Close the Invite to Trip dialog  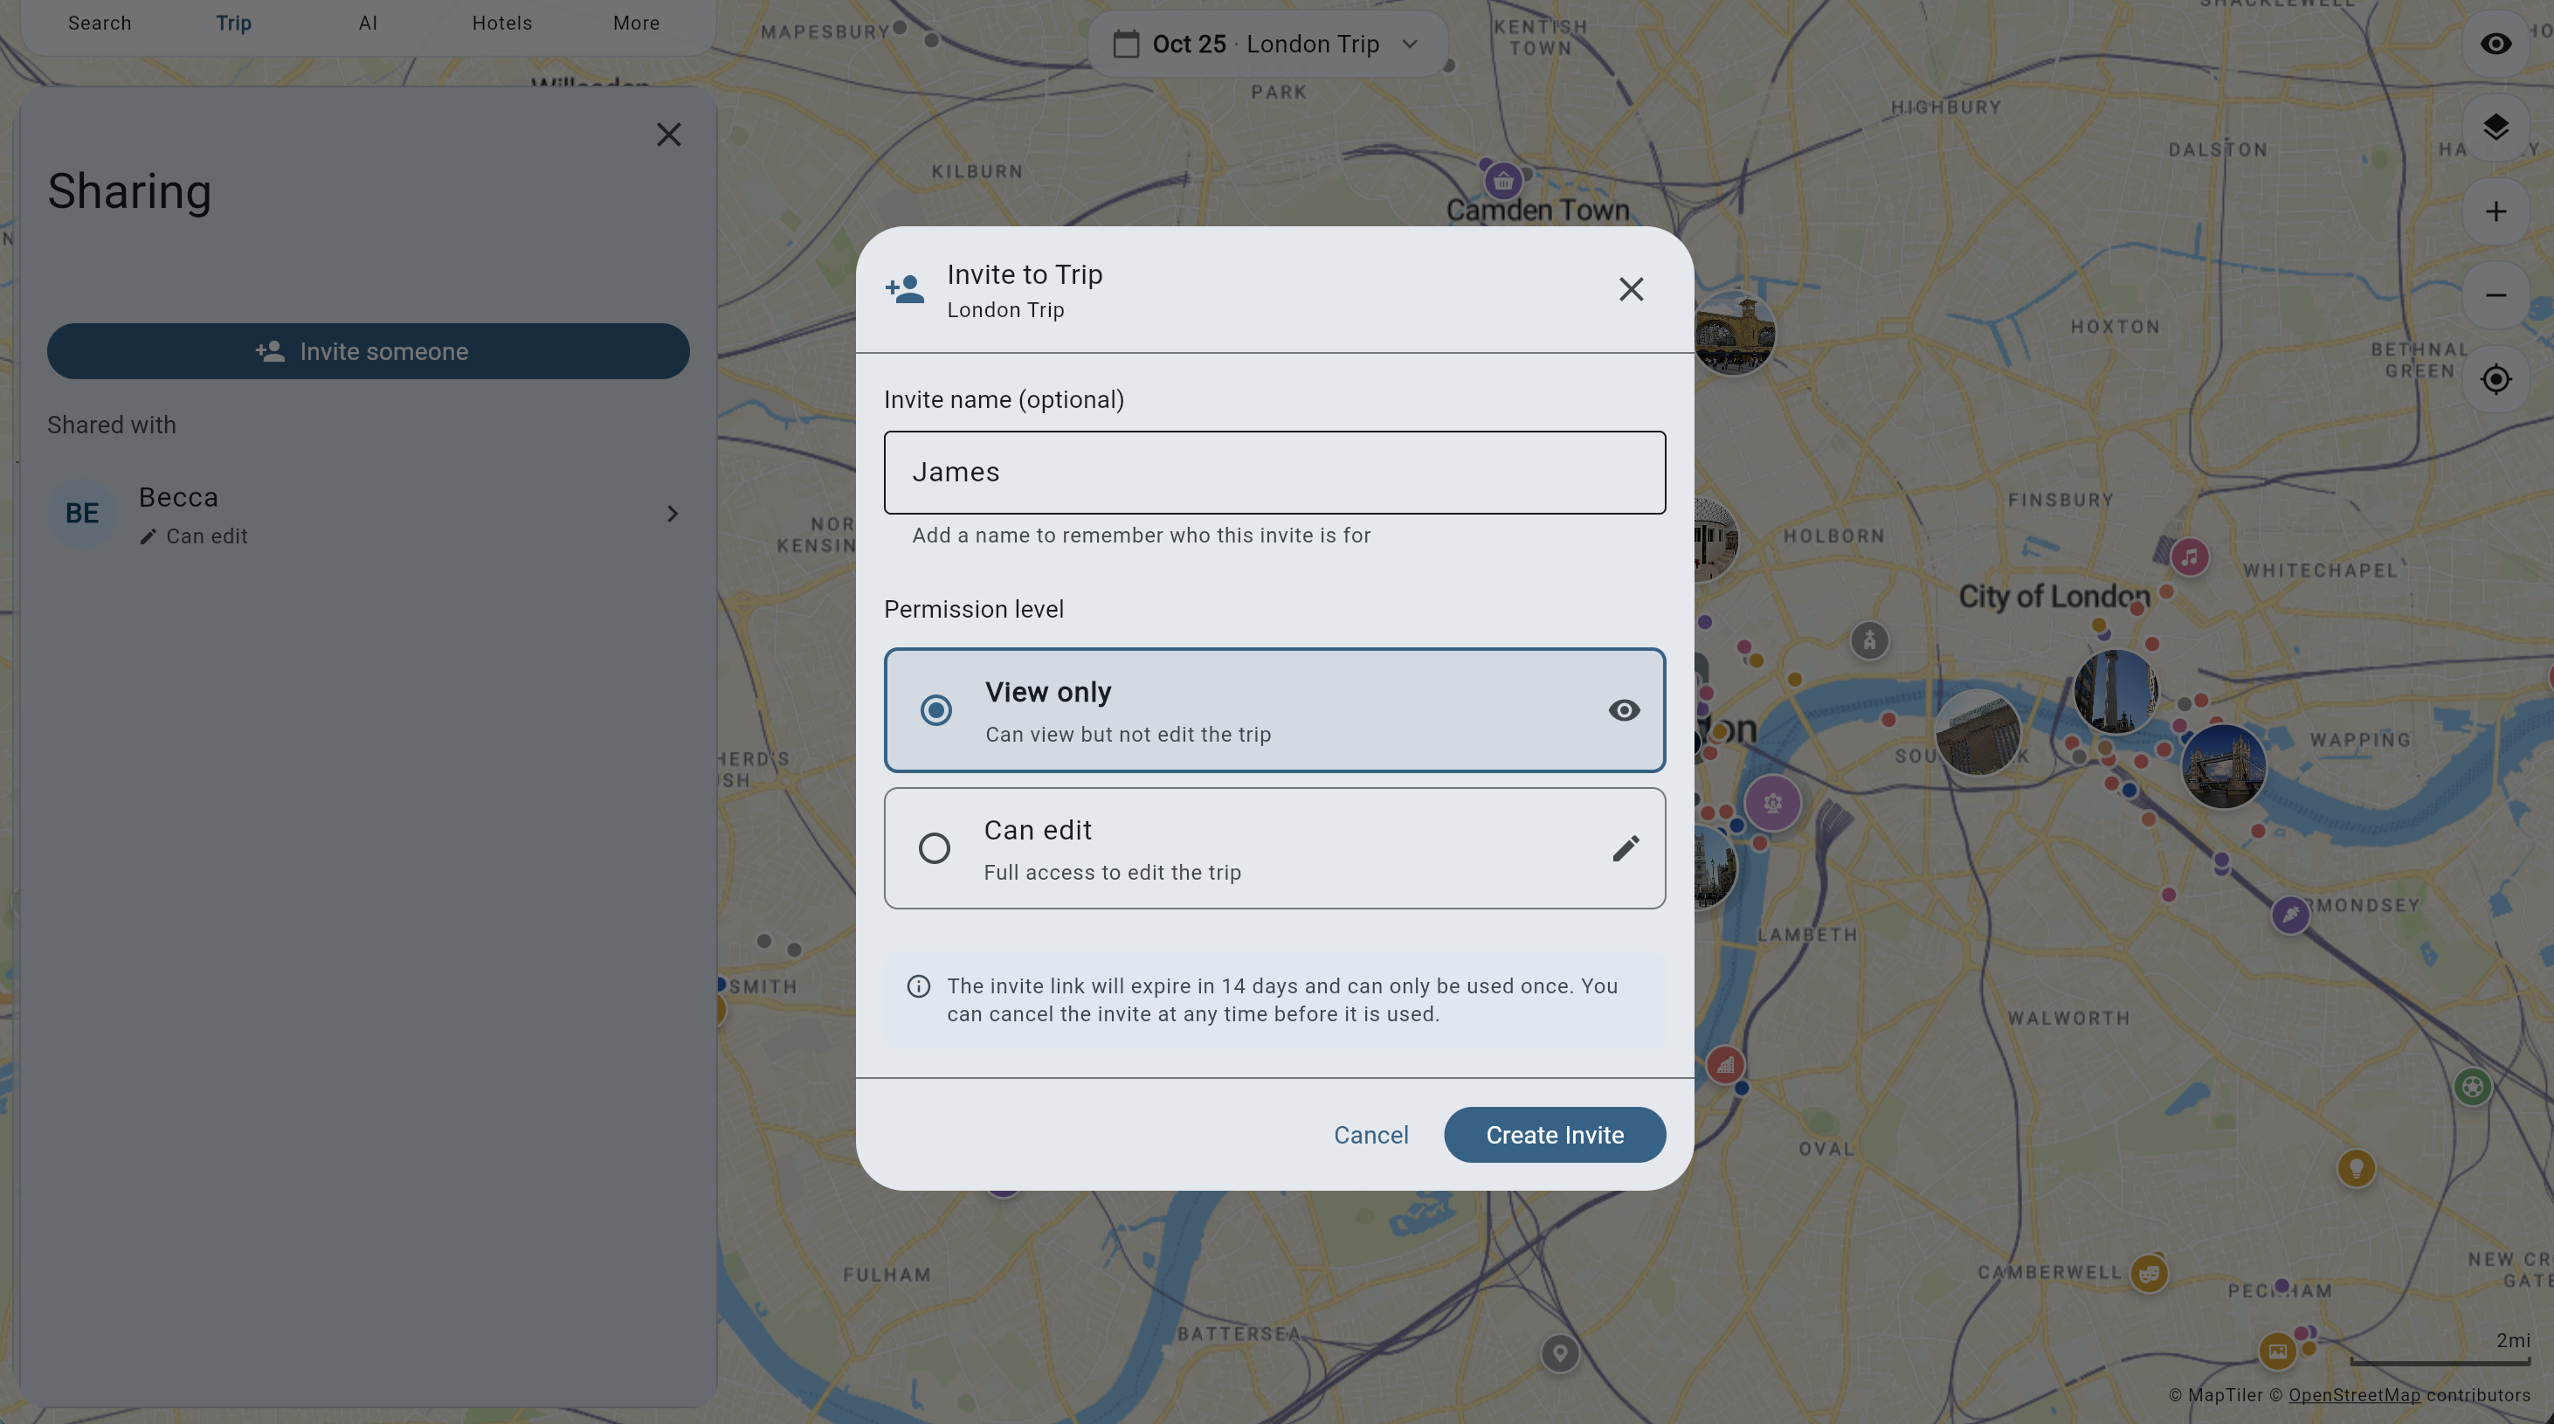pos(1631,289)
